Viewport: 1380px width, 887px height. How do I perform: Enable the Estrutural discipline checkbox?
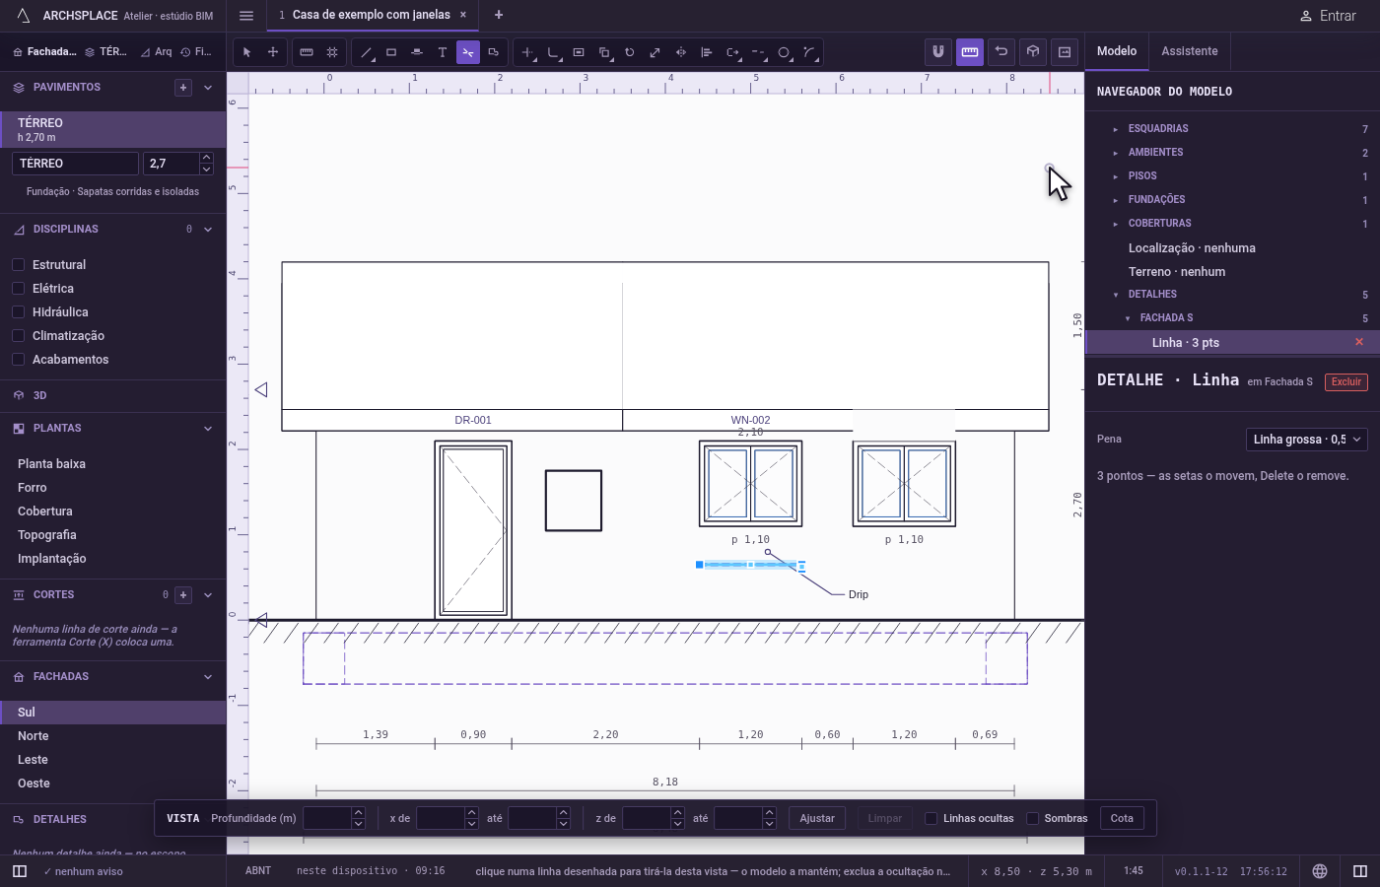tap(18, 265)
